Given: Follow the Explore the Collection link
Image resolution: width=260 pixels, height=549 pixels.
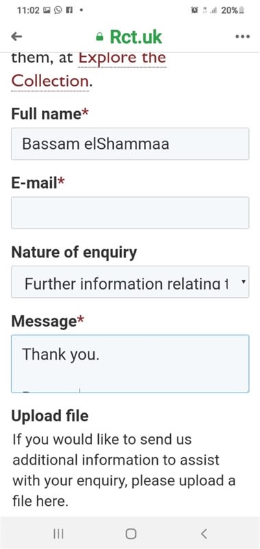Looking at the screenshot, I should click(x=88, y=69).
